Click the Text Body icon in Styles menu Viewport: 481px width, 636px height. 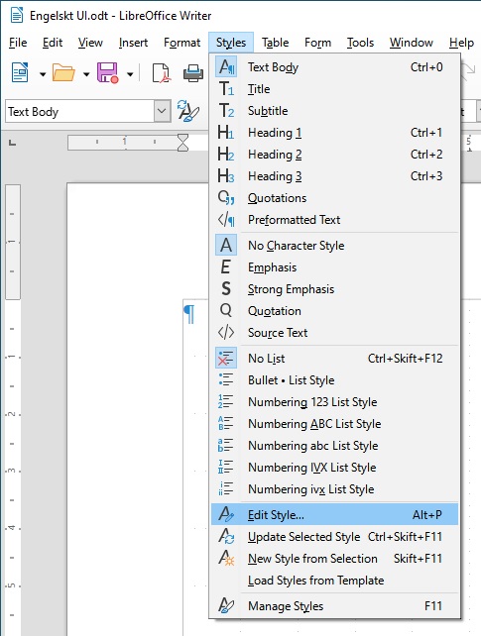point(226,67)
